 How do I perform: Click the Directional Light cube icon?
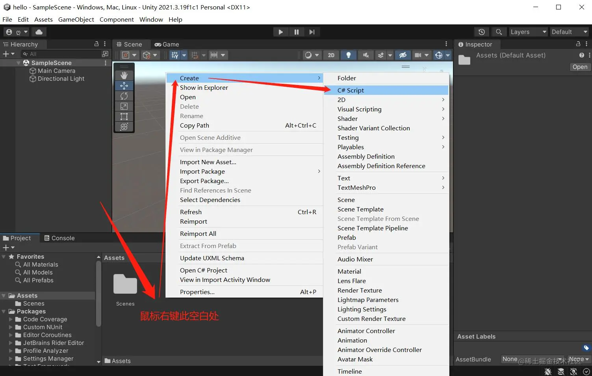tap(33, 79)
